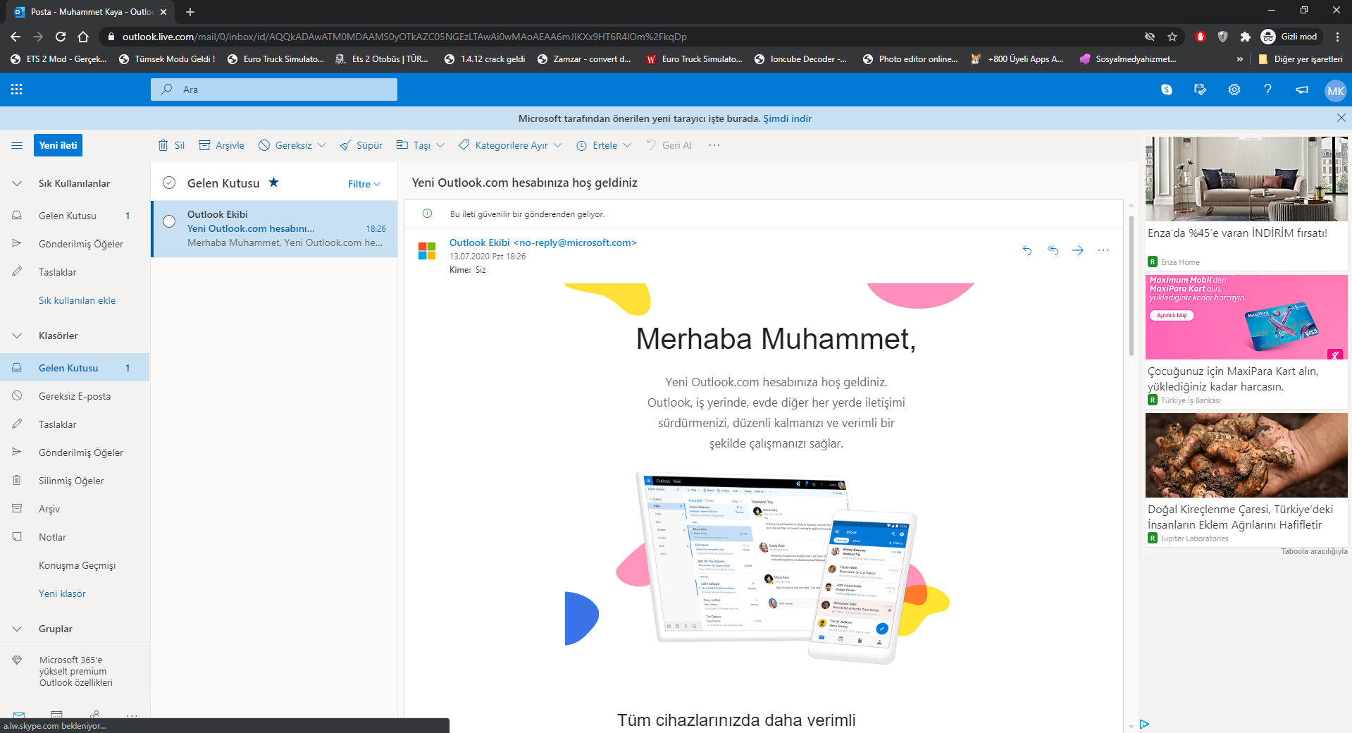Click the Şimdi indir download link
The image size is (1352, 733).
[x=787, y=118]
